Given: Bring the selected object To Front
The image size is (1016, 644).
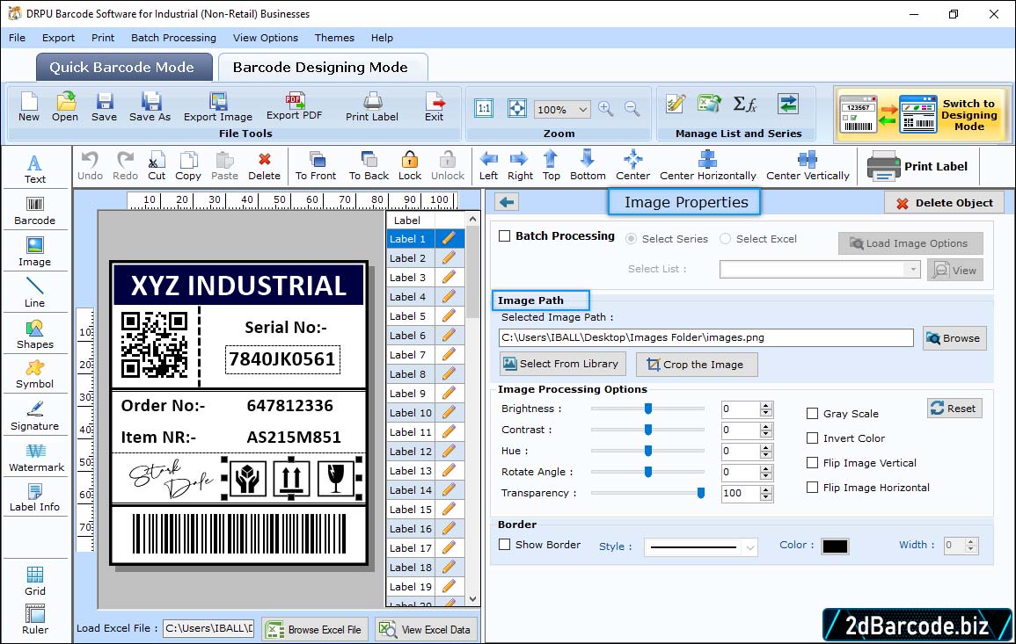Looking at the screenshot, I should [316, 166].
